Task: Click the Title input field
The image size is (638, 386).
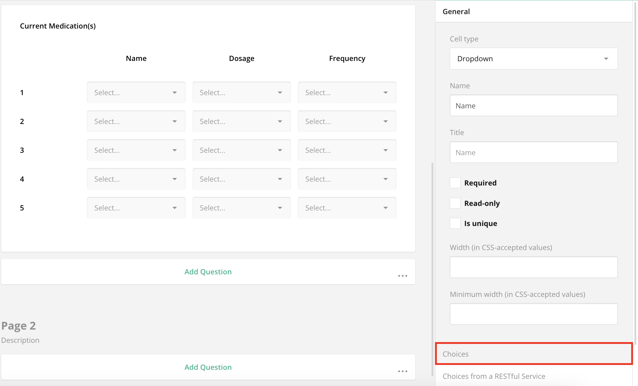Action: 534,152
